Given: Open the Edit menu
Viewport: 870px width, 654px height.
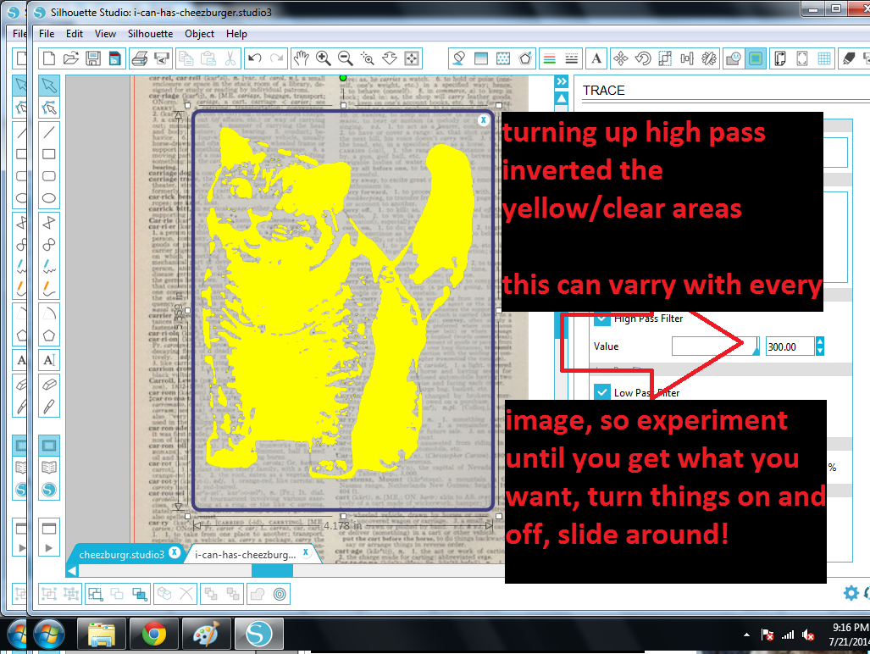Looking at the screenshot, I should tap(75, 33).
